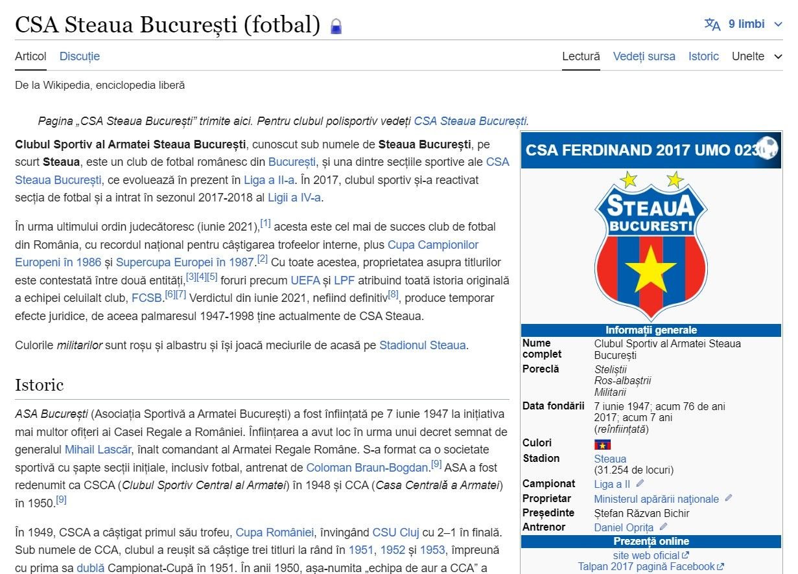Follow the CSA Steaua București hatnote link

(470, 121)
